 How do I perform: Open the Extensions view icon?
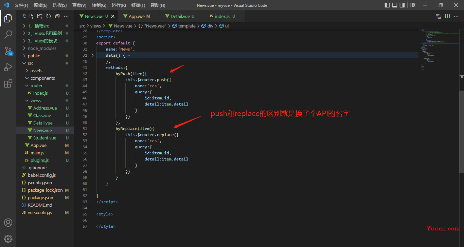tap(8, 83)
